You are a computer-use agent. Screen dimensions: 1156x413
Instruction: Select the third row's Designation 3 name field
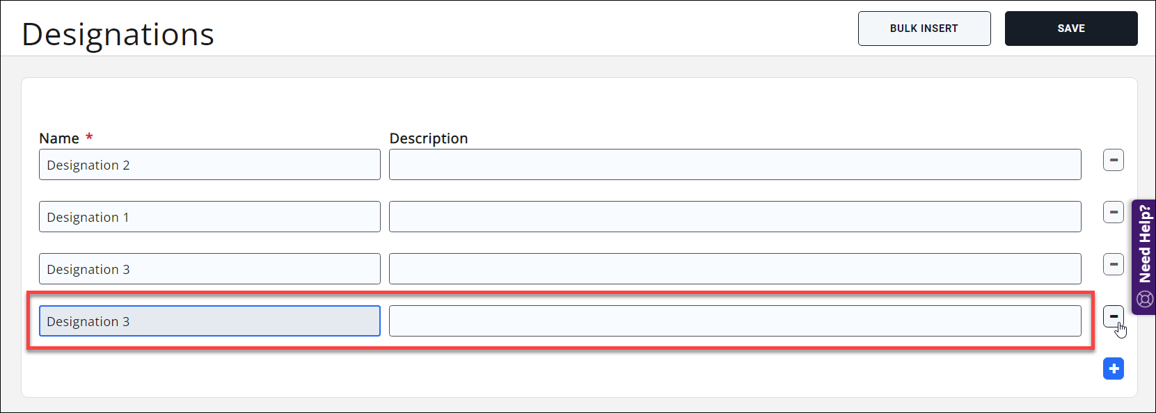pyautogui.click(x=209, y=269)
